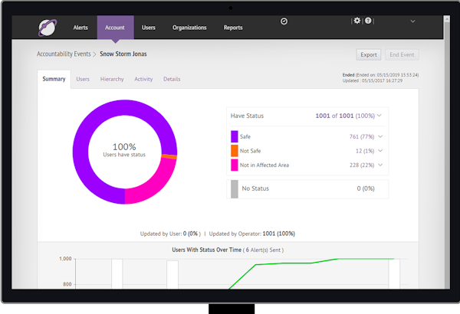Open the settings gear icon
Viewport: 460px width, 314px height.
tap(356, 21)
